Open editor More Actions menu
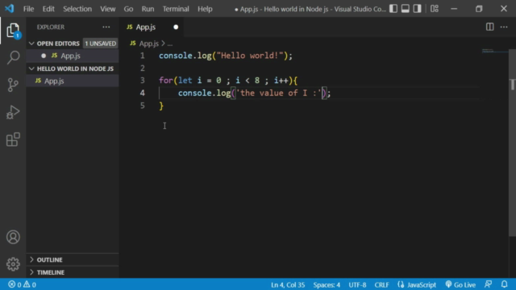 pyautogui.click(x=504, y=27)
